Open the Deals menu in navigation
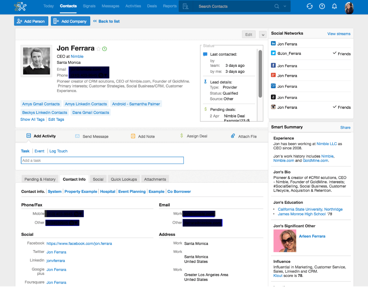Viewport: 368px width, 287px height. (x=152, y=6)
